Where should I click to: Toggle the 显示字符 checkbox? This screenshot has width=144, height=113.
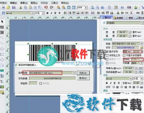coord(107,52)
